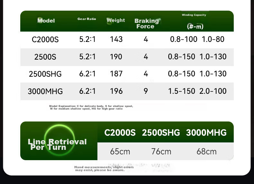The width and height of the screenshot is (254, 184).
Task: Click the weight value 187
Action: (116, 74)
